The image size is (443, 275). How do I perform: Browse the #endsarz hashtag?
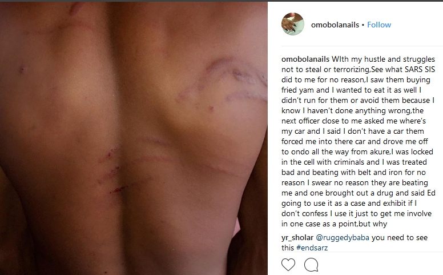point(312,248)
